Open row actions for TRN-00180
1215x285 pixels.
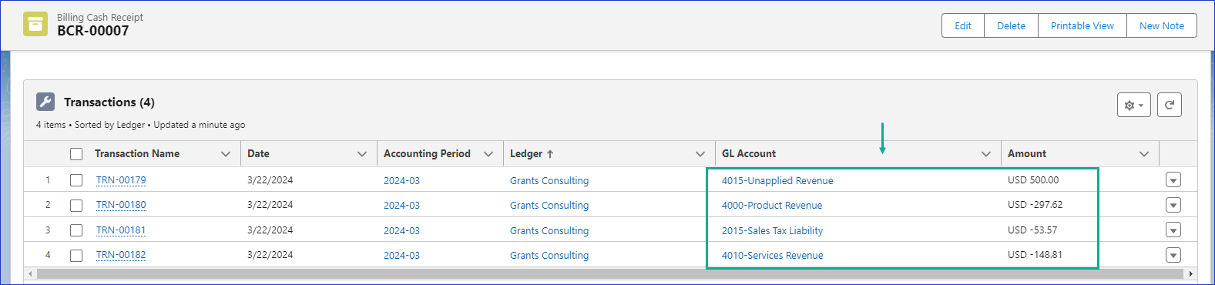point(1173,205)
